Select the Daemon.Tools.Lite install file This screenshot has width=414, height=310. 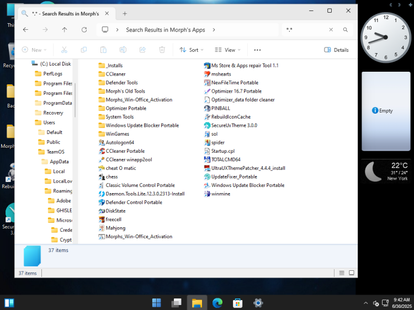pyautogui.click(x=141, y=194)
